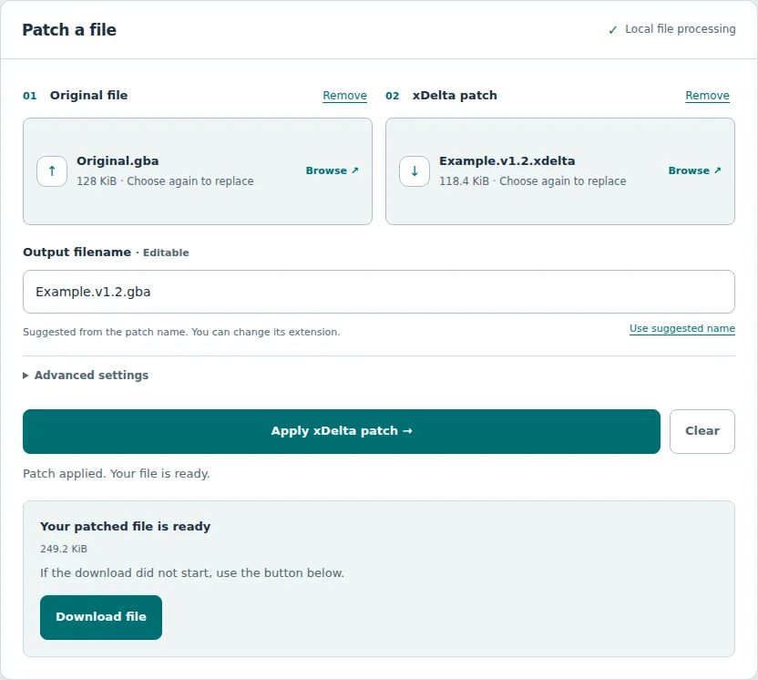Click the 'Output filename' label
This screenshot has width=758, height=680.
pos(77,252)
